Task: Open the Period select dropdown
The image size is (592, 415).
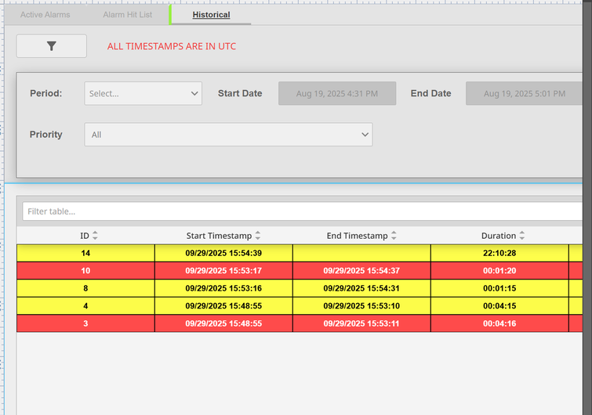Action: tap(143, 93)
